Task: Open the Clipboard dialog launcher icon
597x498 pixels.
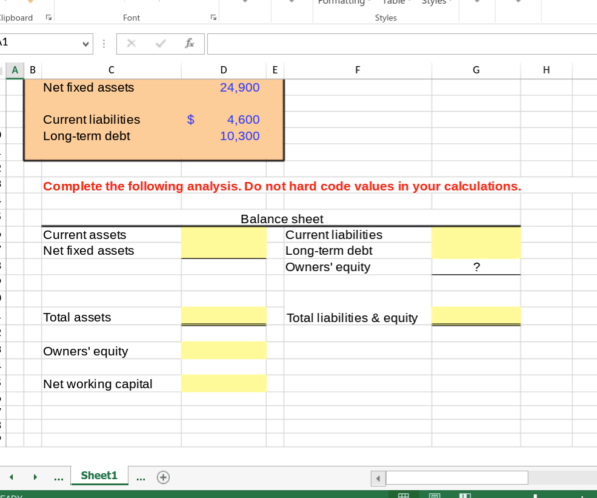Action: (48, 18)
